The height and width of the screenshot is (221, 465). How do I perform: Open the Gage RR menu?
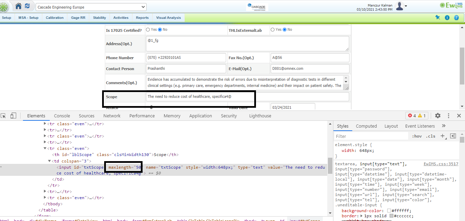tap(78, 18)
